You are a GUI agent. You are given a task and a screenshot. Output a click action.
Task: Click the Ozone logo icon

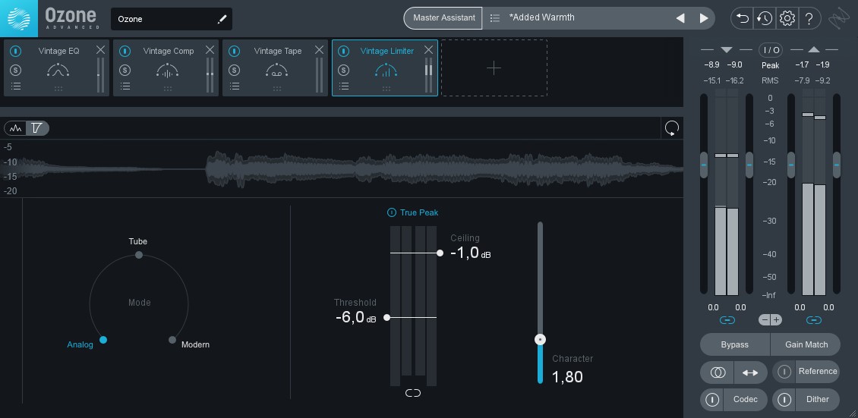point(19,18)
